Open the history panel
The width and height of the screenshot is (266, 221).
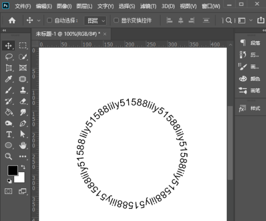(250, 55)
